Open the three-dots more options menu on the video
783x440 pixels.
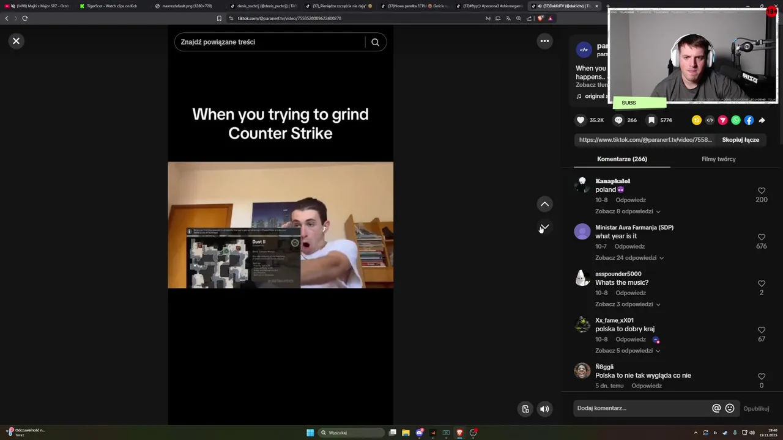tap(544, 41)
